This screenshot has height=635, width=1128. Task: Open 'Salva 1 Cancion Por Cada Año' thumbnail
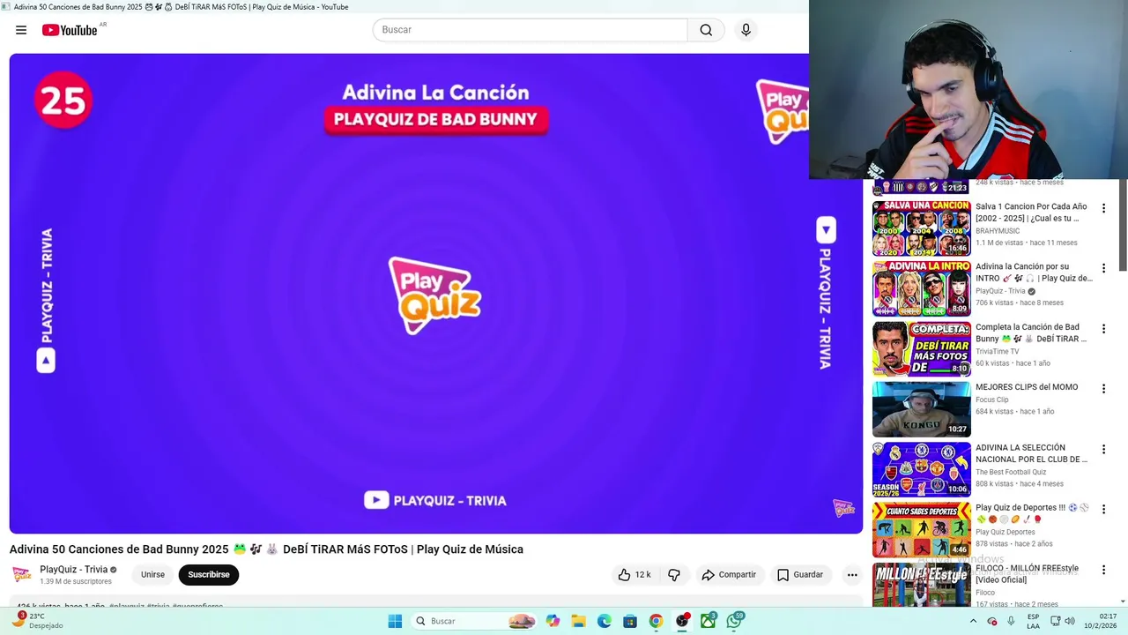pos(922,228)
